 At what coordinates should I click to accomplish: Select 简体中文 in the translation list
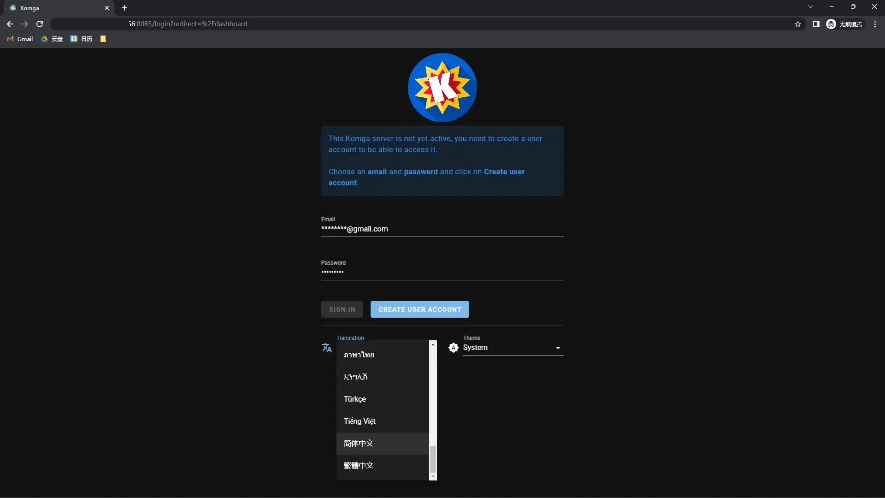(x=383, y=443)
